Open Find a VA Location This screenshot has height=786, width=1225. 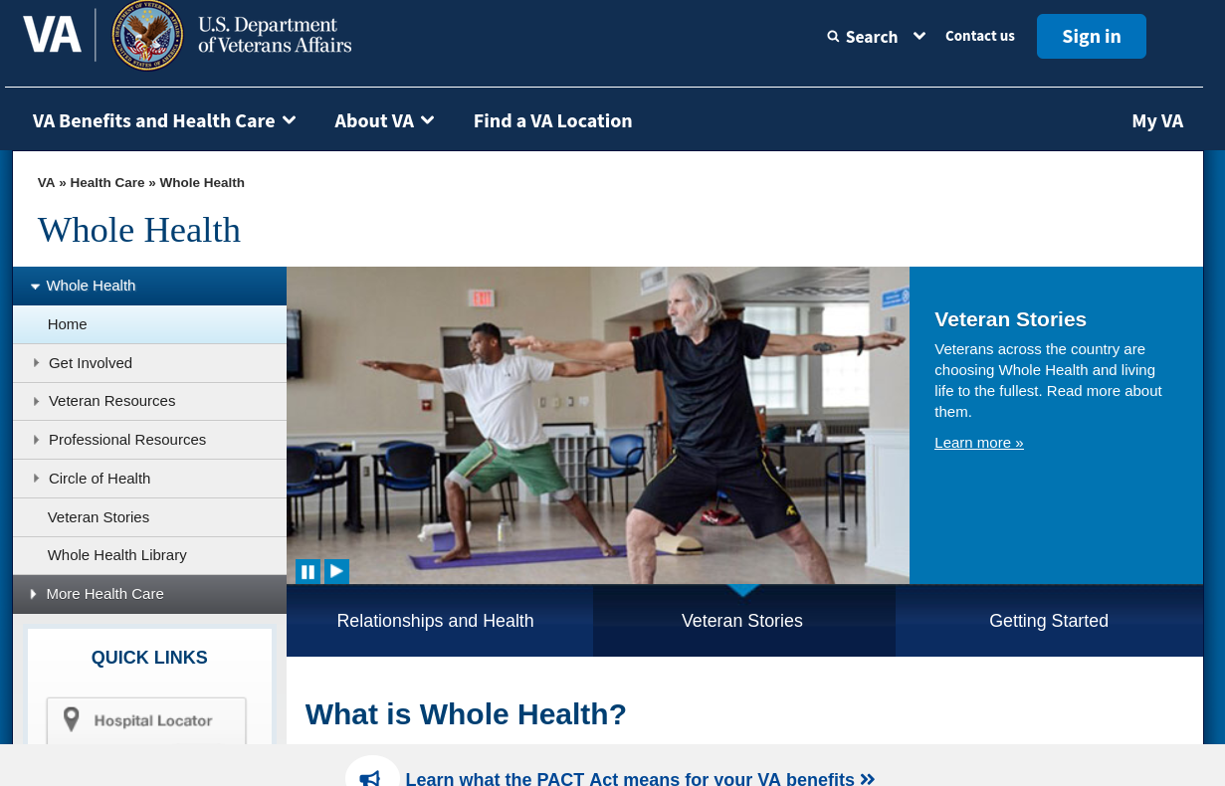[552, 120]
